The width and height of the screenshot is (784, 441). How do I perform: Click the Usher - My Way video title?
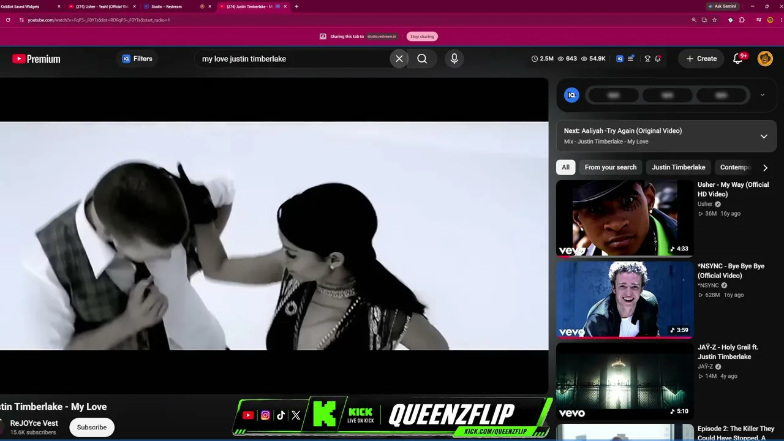[733, 189]
